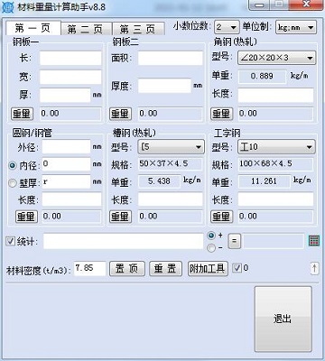The height and width of the screenshot is (361, 325).
Task: Expand the 角钢 型号 ∠20×20×3 dropdown
Action: click(276, 58)
